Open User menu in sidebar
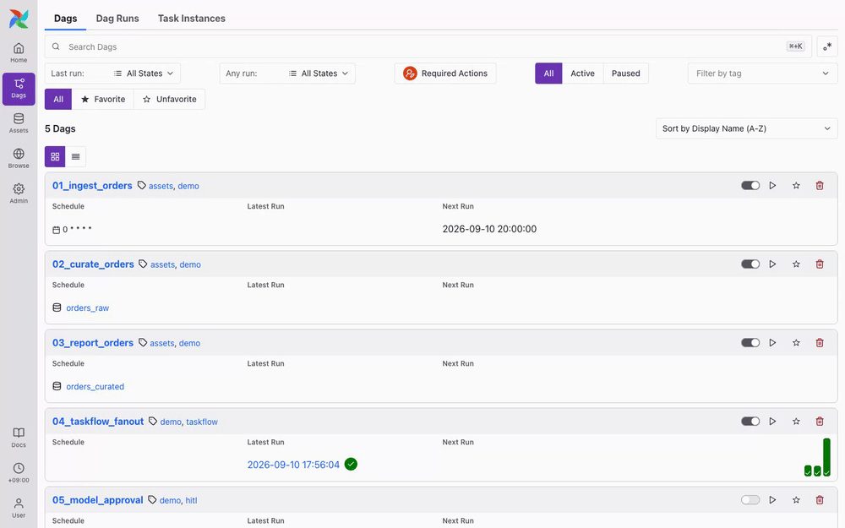Screen dimensions: 845x528 click(19, 508)
